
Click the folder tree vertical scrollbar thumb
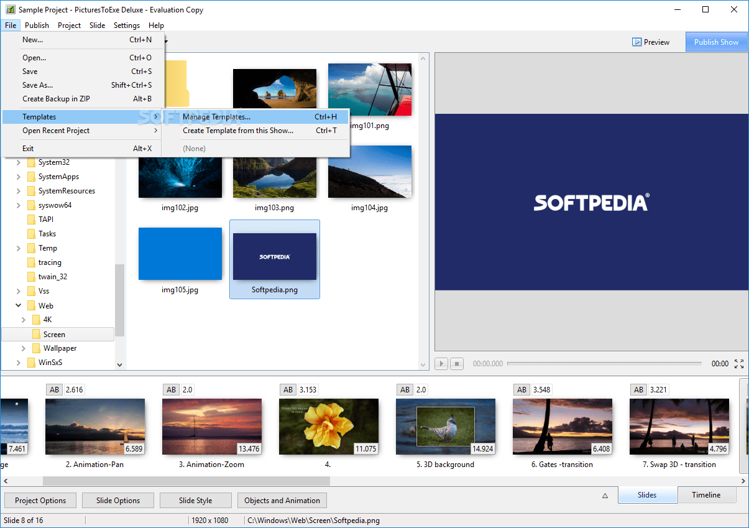pos(120,300)
